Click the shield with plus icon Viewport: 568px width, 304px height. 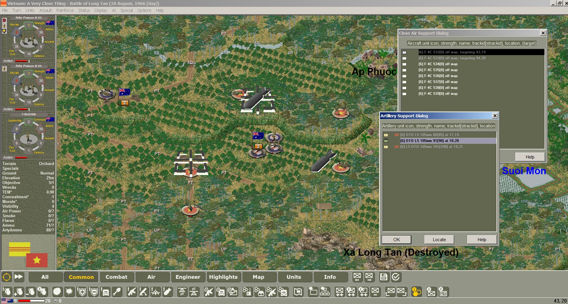(82, 292)
